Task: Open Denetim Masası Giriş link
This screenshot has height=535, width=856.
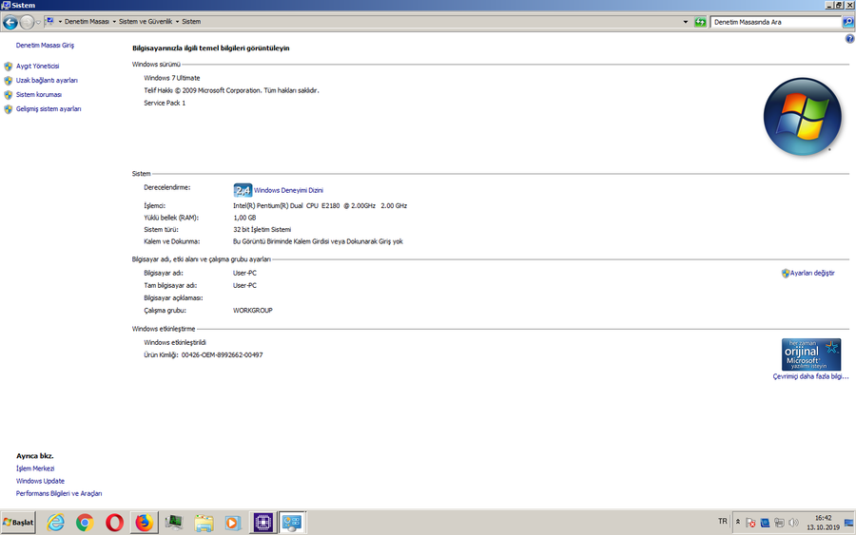Action: tap(45, 46)
